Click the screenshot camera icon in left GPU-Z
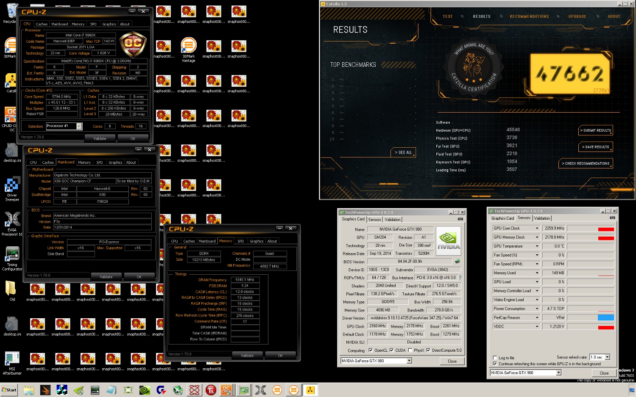This screenshot has width=636, height=397. click(x=460, y=219)
